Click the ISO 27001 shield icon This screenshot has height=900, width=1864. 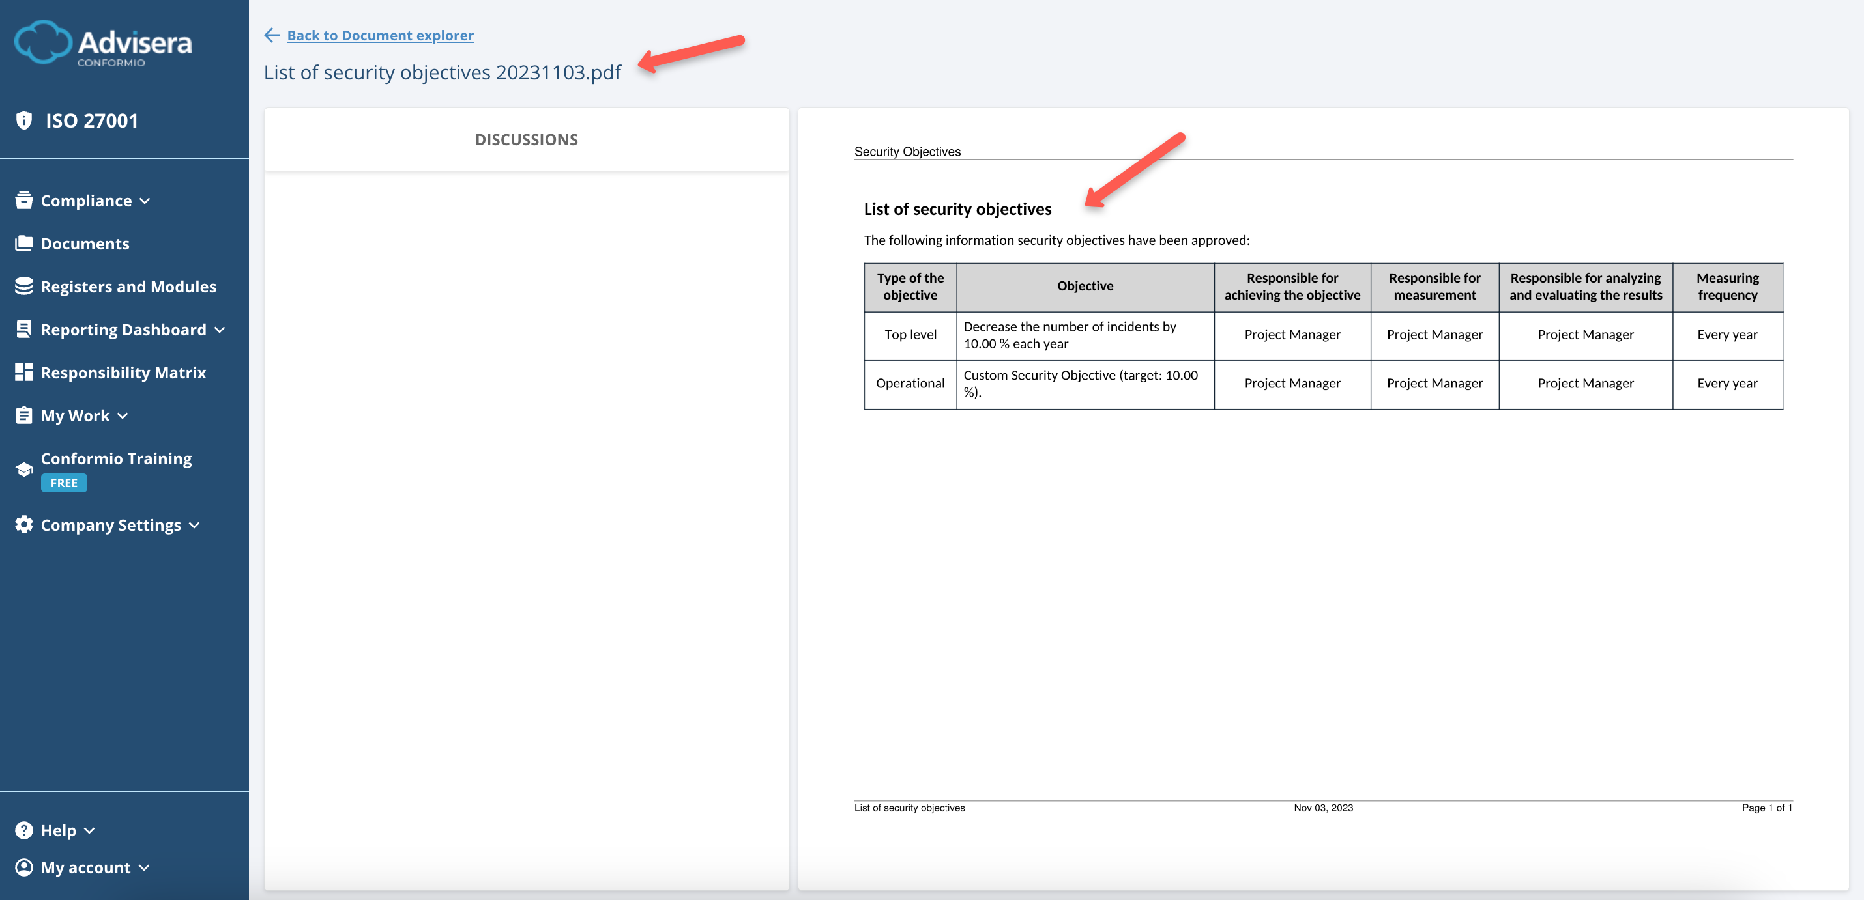pyautogui.click(x=24, y=120)
